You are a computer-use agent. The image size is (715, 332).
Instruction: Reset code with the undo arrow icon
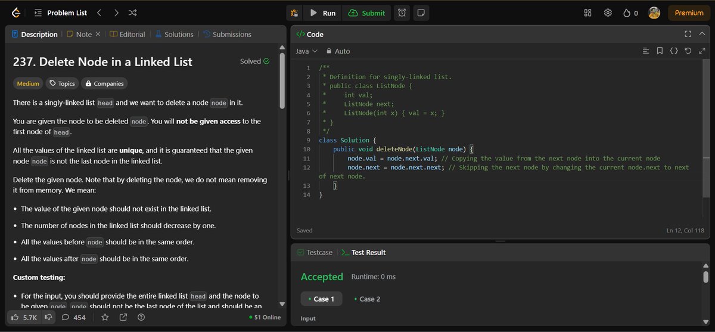point(688,51)
